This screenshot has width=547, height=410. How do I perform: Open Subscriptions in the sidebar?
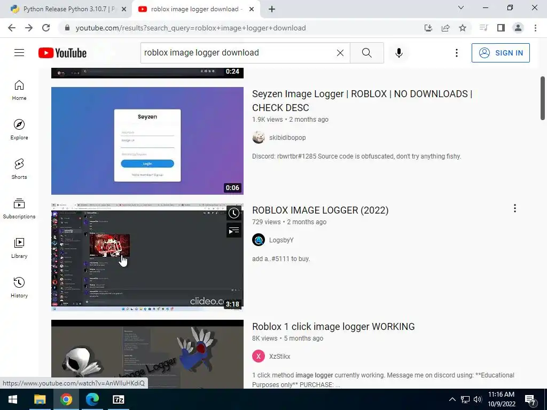[19, 209]
